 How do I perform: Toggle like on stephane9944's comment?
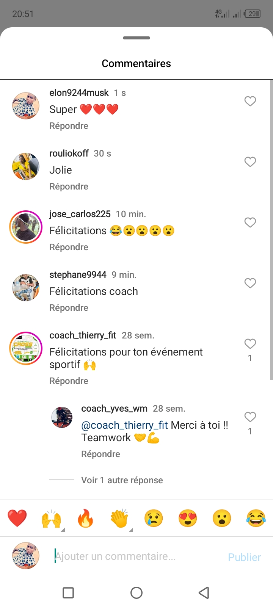(x=250, y=283)
